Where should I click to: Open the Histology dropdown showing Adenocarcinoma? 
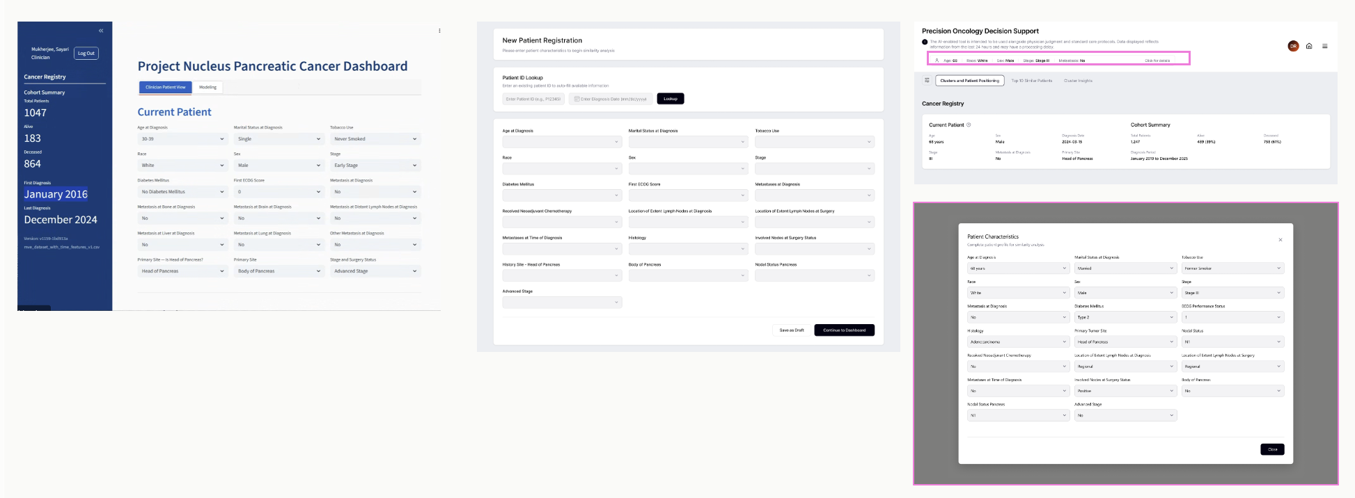point(1018,342)
